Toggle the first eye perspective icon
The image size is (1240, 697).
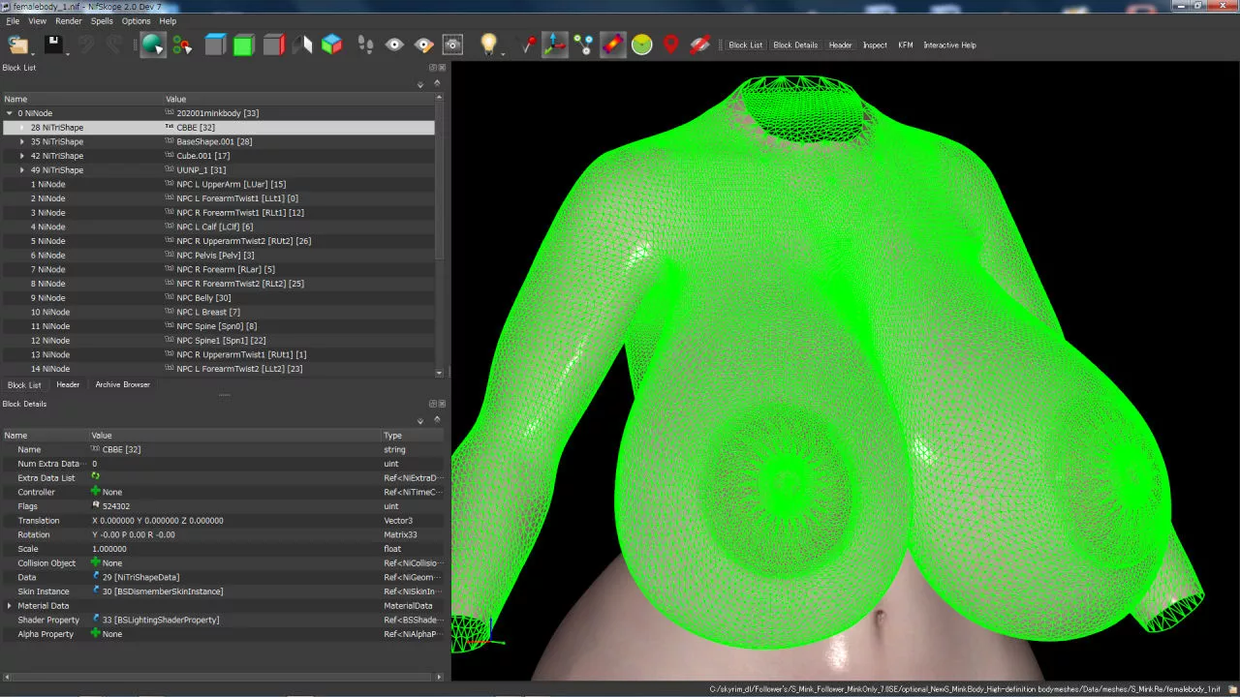click(394, 45)
